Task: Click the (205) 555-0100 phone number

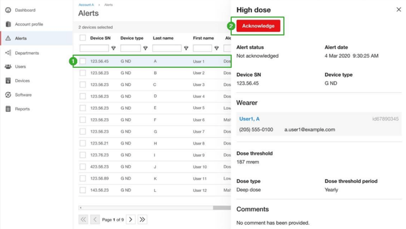Action: pyautogui.click(x=256, y=129)
